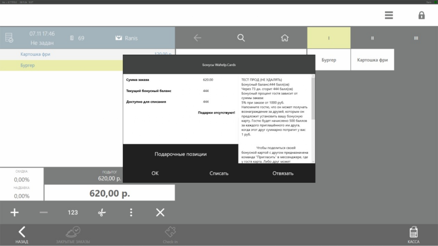The width and height of the screenshot is (438, 246).
Task: Click Подарки отсутствуют! message
Action: [216, 113]
